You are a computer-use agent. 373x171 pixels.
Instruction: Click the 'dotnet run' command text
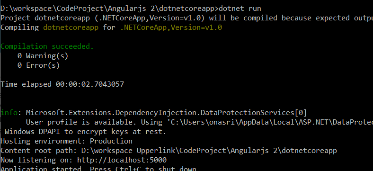[240, 9]
